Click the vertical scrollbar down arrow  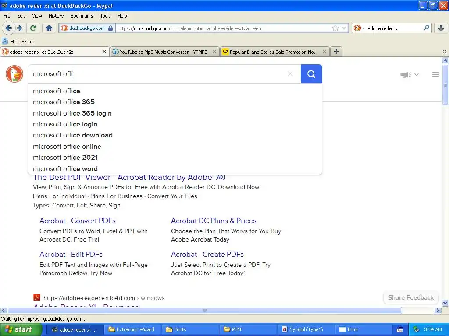point(445,303)
